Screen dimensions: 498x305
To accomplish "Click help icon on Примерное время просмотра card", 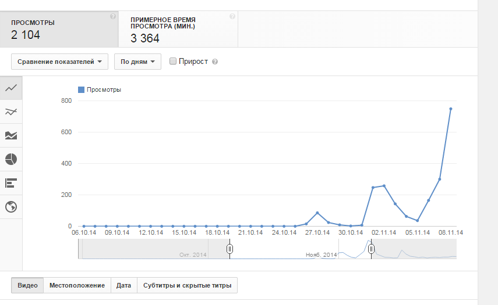I will coord(232,16).
